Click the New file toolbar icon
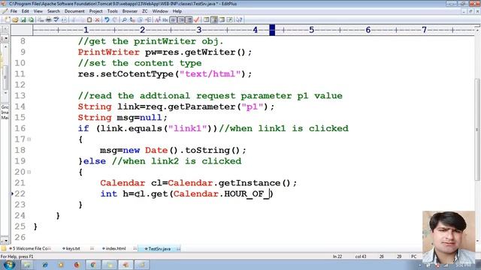The image size is (481, 270). click(8, 20)
